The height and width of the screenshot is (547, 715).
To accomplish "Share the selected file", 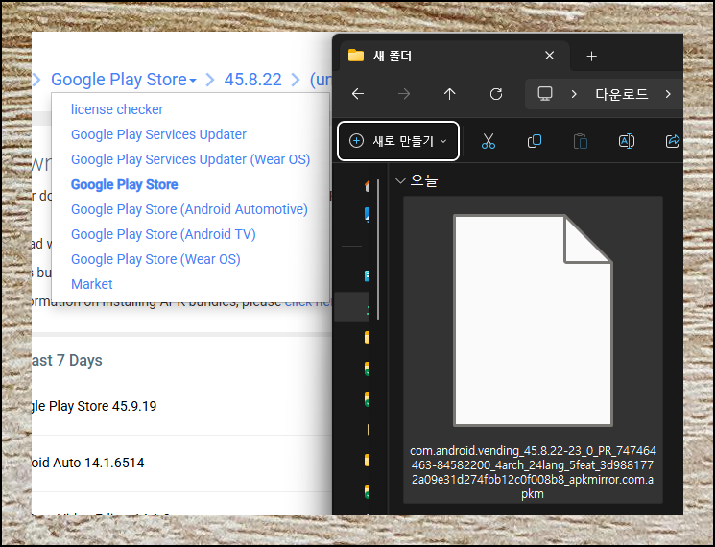I will point(673,141).
